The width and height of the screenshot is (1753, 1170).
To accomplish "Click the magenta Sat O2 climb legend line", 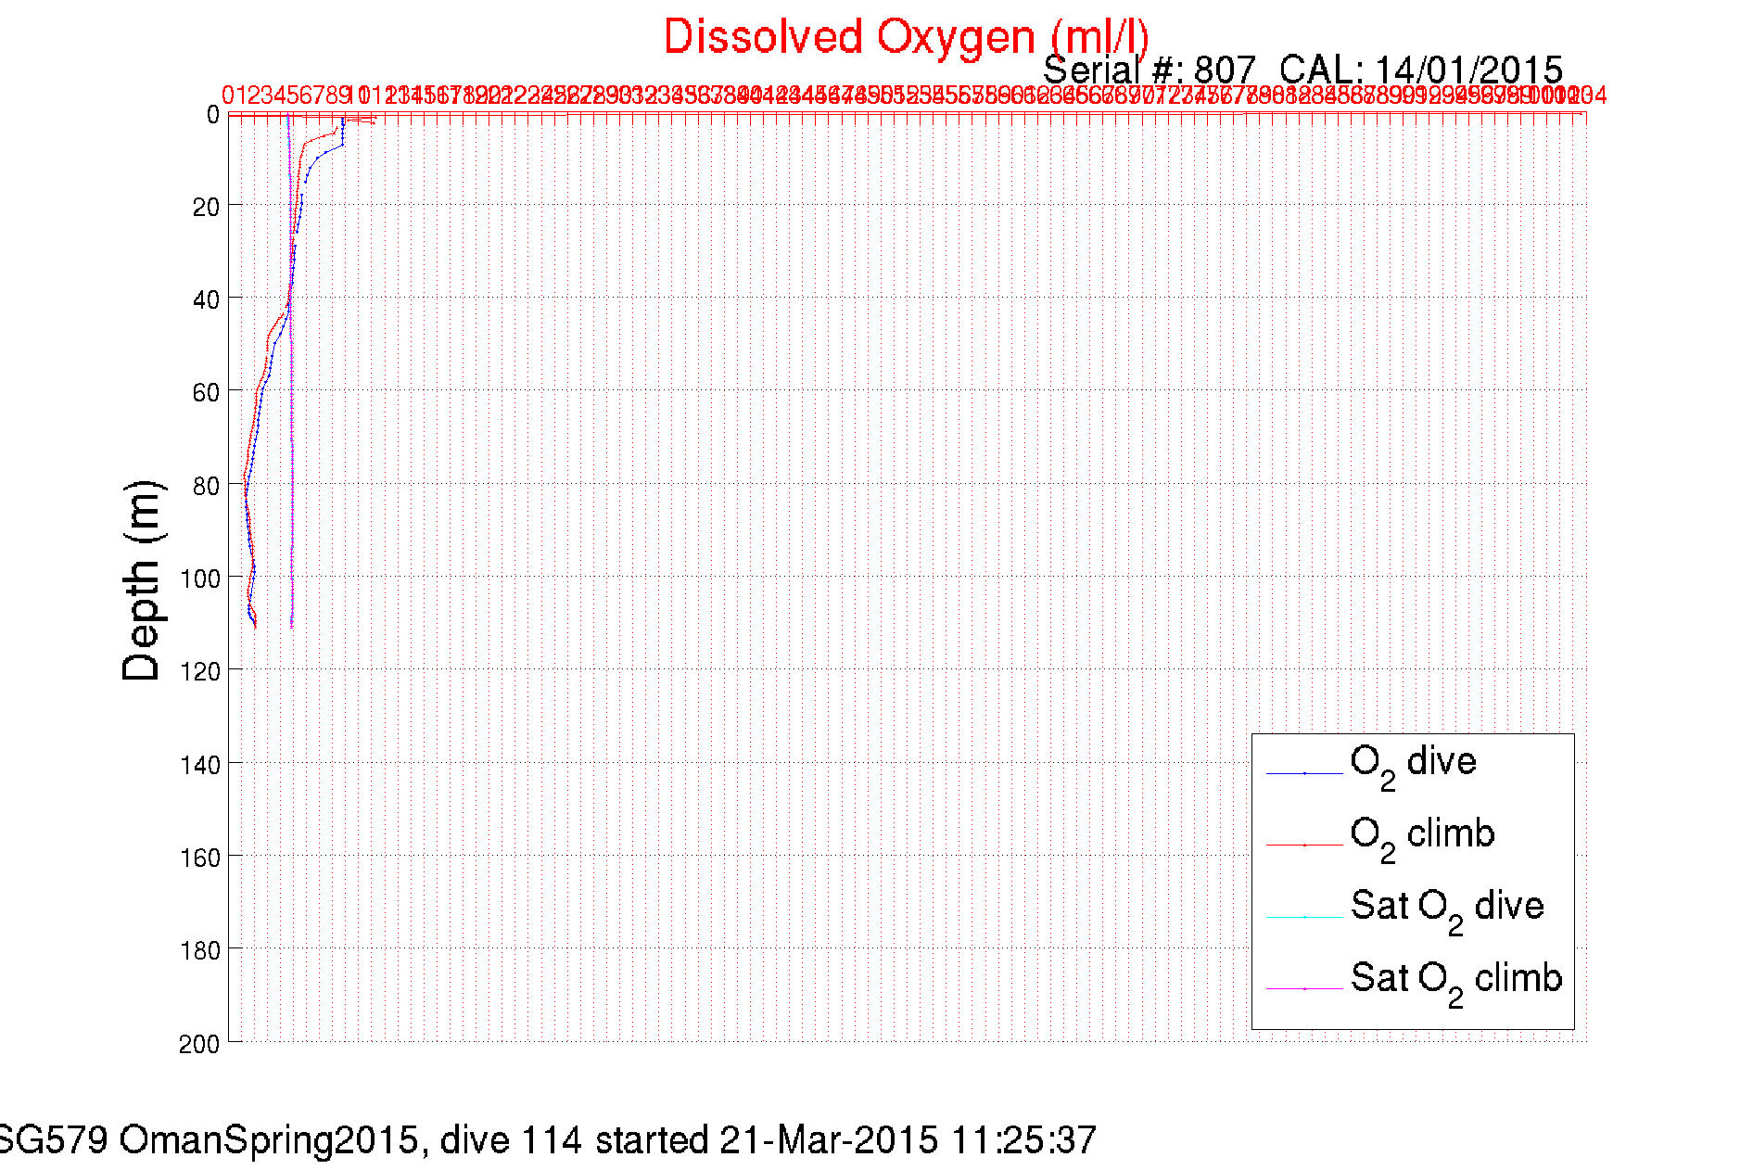I will [x=1304, y=989].
